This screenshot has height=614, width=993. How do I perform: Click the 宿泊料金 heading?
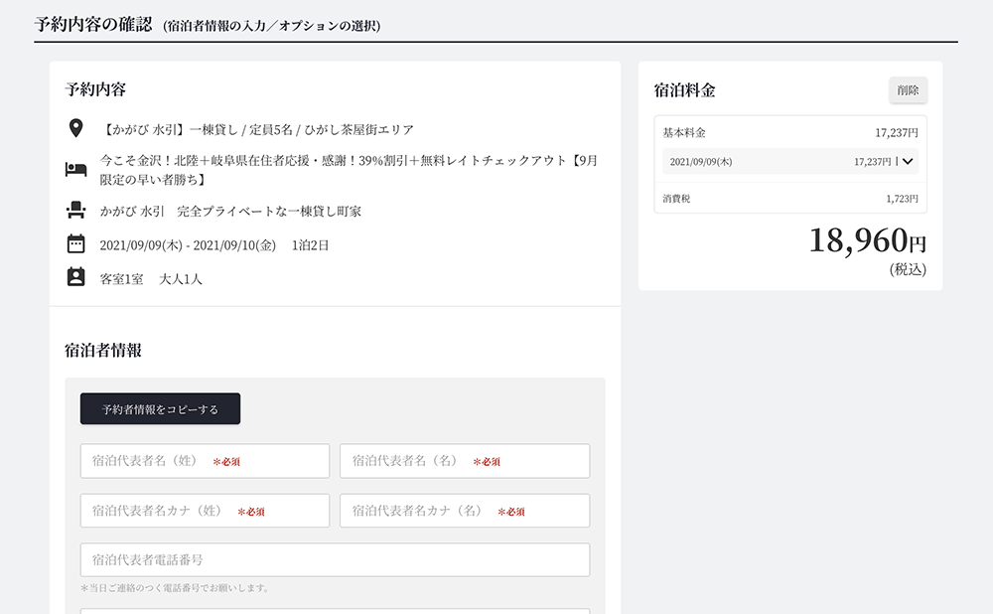(684, 90)
